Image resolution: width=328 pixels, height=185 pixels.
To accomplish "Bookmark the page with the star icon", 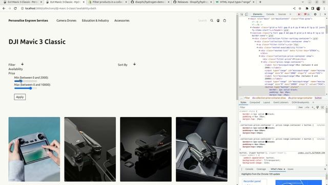I will pyautogui.click(x=300, y=8).
